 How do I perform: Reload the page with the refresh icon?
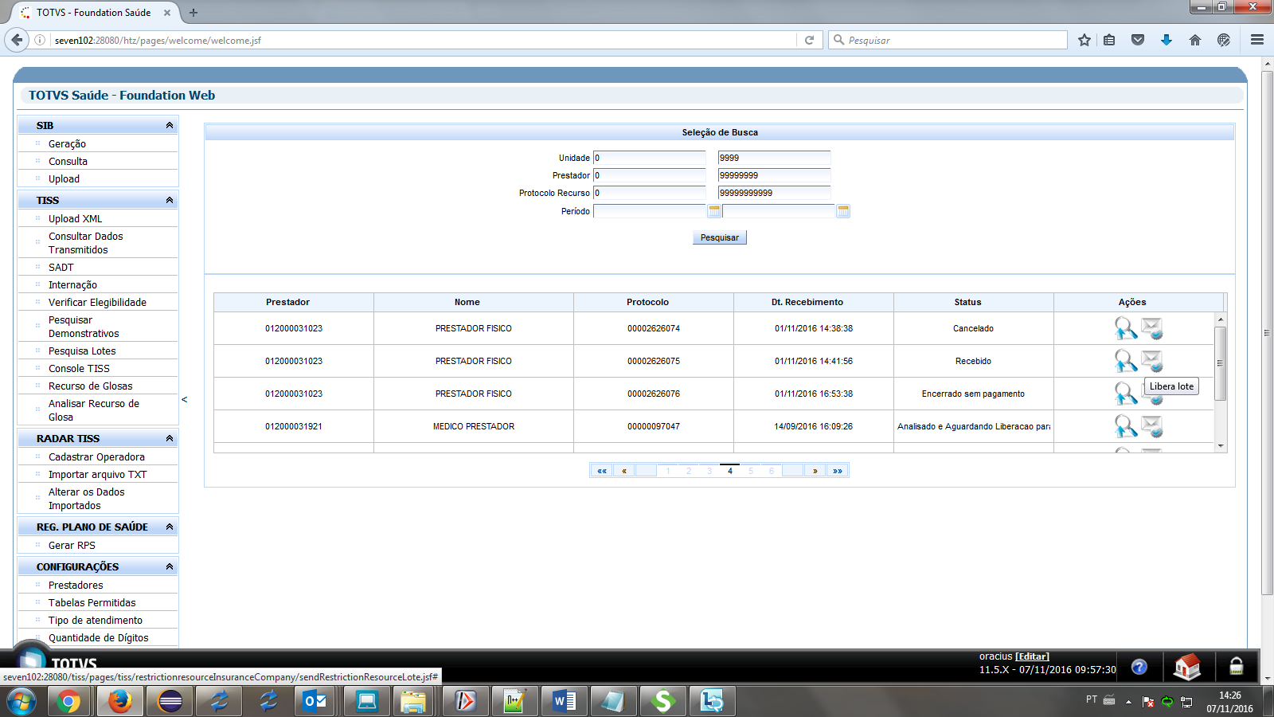coord(809,40)
